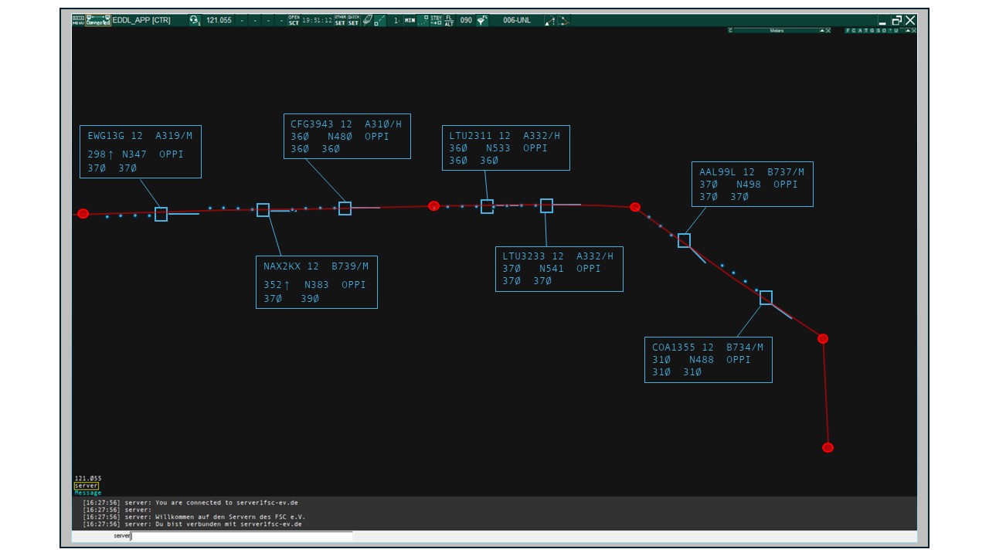Open the OTHER SET menu
Image resolution: width=989 pixels, height=556 pixels.
[x=340, y=20]
